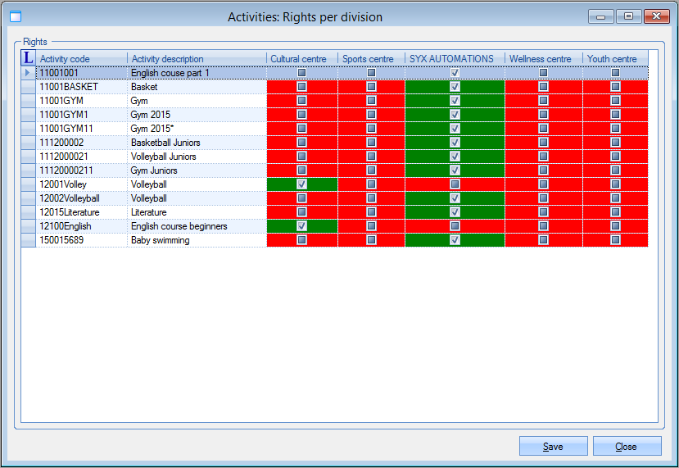
Task: Maximize the Rights per division window
Action: pyautogui.click(x=628, y=16)
